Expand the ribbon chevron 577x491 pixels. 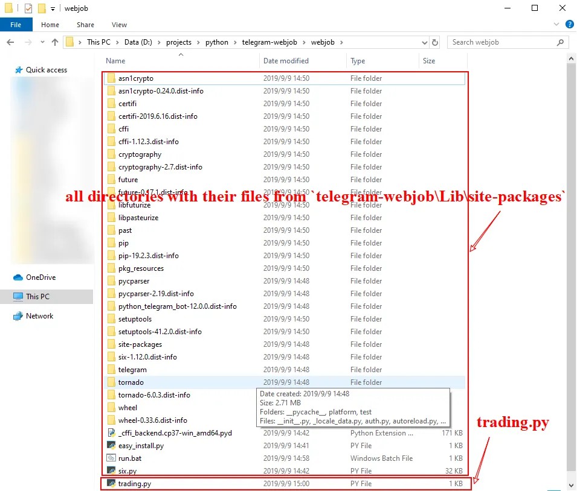pyautogui.click(x=556, y=24)
